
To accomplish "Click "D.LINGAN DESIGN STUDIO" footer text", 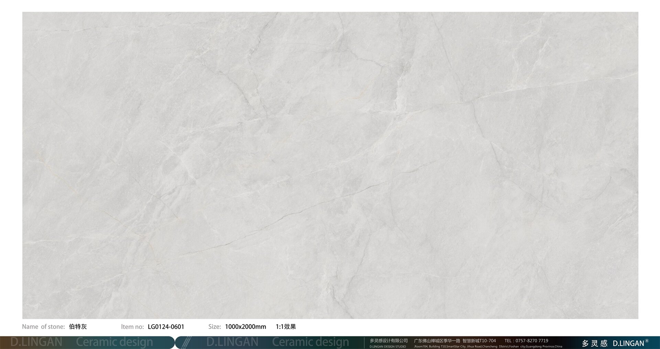I will 388,347.
